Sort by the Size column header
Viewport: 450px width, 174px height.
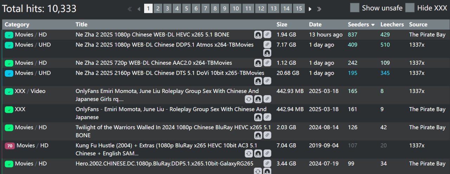click(x=282, y=24)
